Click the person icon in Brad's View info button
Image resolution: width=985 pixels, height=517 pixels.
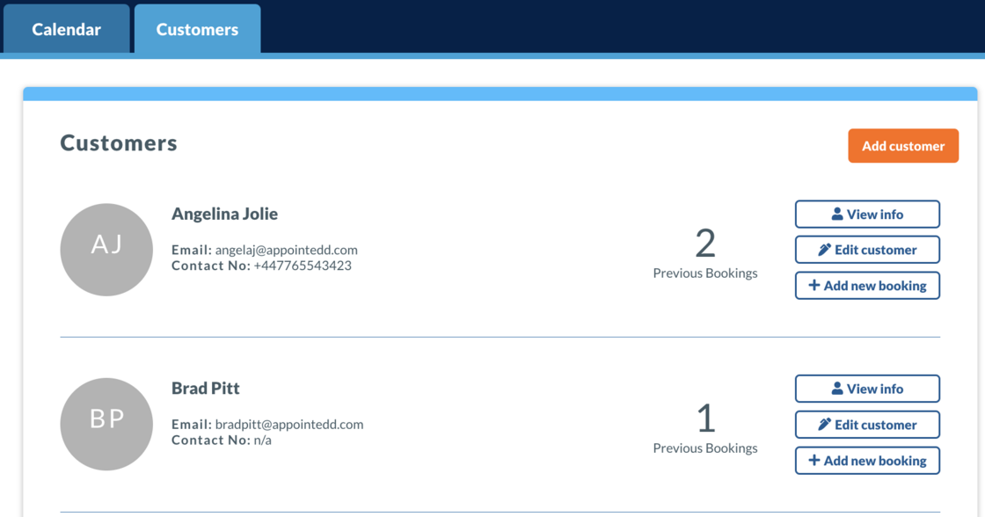click(x=836, y=389)
